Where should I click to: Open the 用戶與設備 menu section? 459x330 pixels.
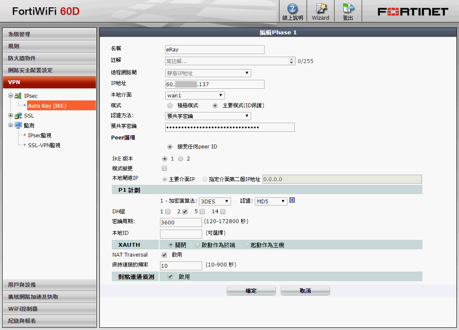pos(49,285)
